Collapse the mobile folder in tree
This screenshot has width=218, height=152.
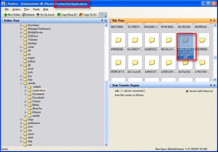(x=20, y=83)
